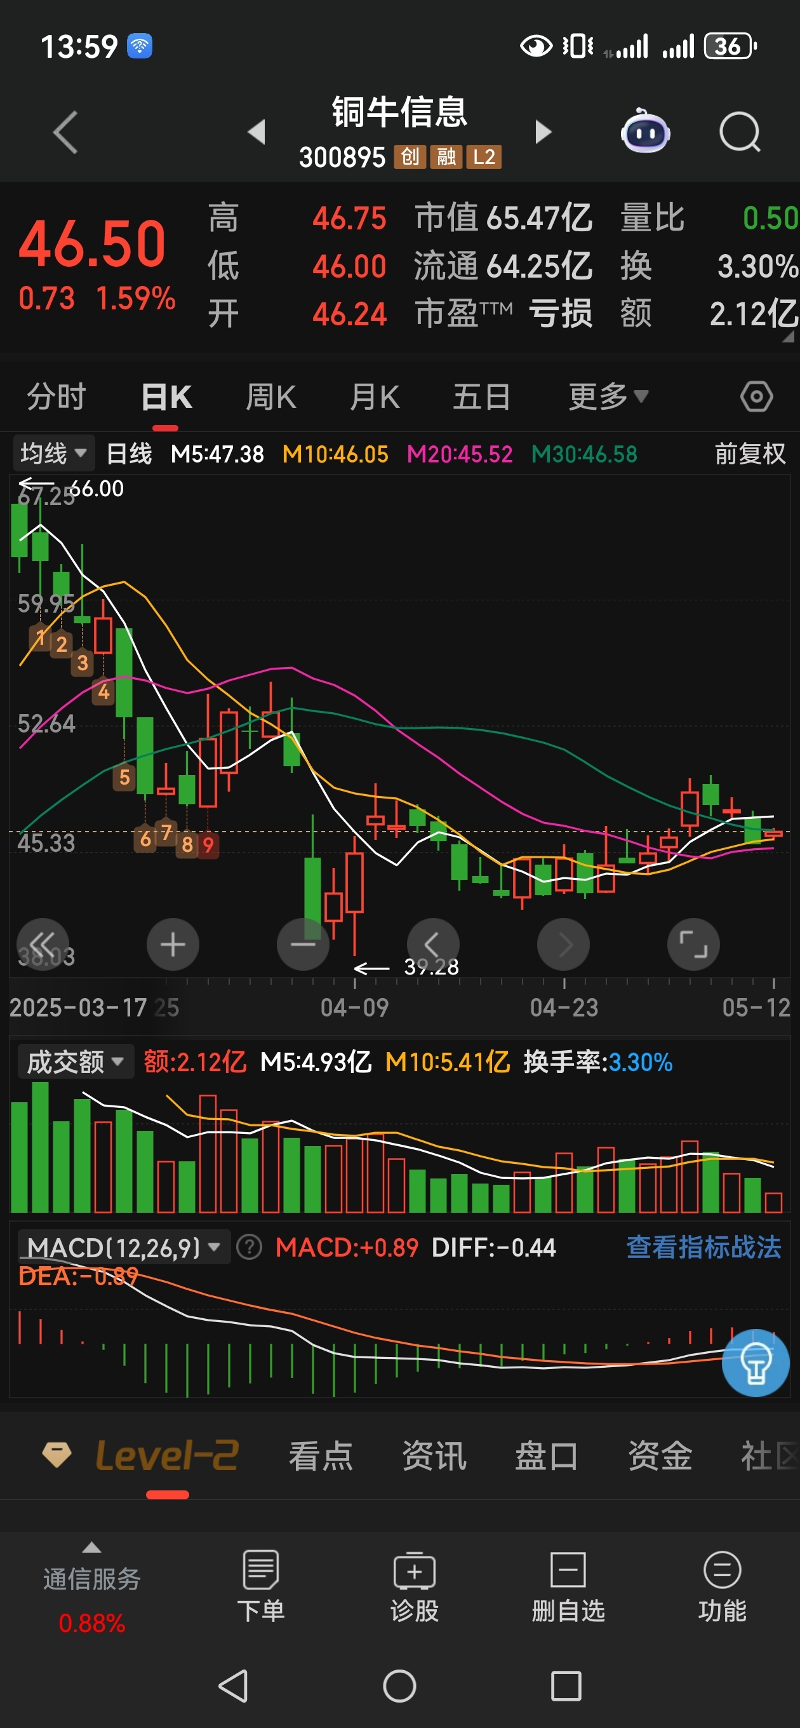Tap the 创 board badge
The width and height of the screenshot is (800, 1728).
tap(410, 157)
